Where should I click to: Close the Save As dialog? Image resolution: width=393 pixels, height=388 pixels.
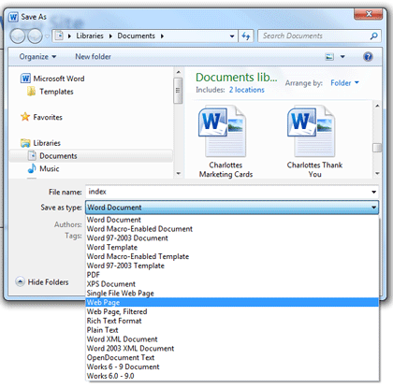[x=368, y=14]
